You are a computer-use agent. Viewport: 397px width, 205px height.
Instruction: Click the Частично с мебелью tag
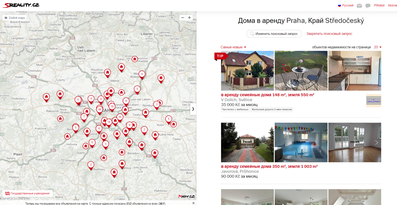pyautogui.click(x=235, y=110)
